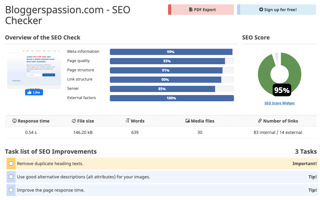Click the 30 media files value
The image size is (320, 200).
coord(200,132)
